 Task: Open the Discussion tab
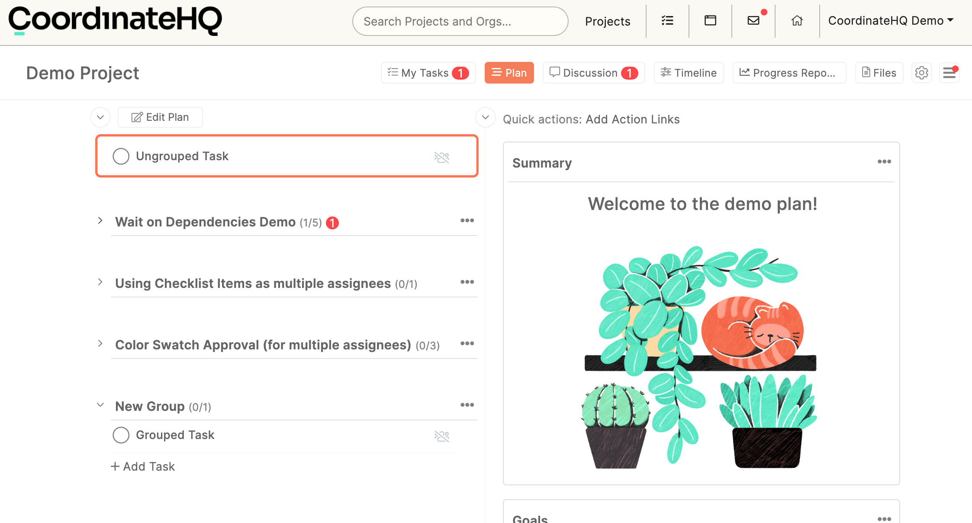(594, 73)
